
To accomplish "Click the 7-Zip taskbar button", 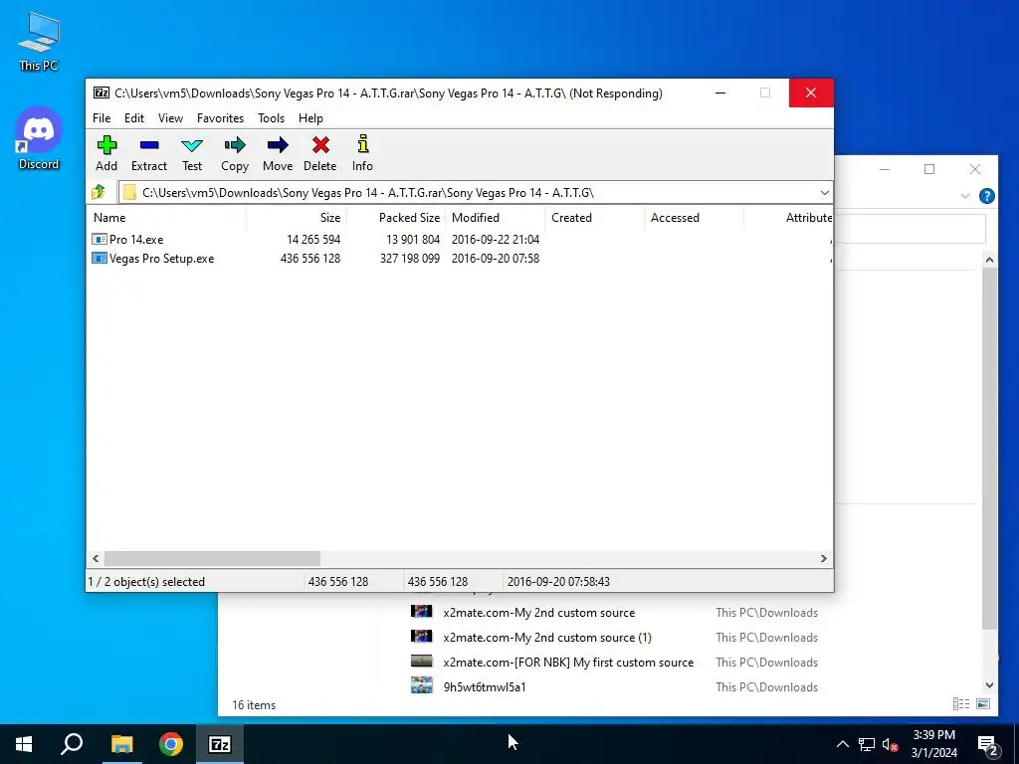I will (220, 744).
